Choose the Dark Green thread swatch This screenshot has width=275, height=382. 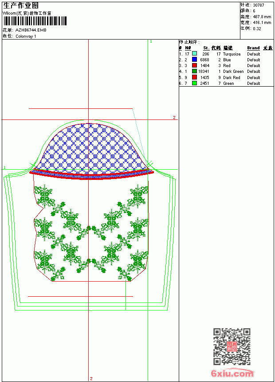pyautogui.click(x=194, y=71)
